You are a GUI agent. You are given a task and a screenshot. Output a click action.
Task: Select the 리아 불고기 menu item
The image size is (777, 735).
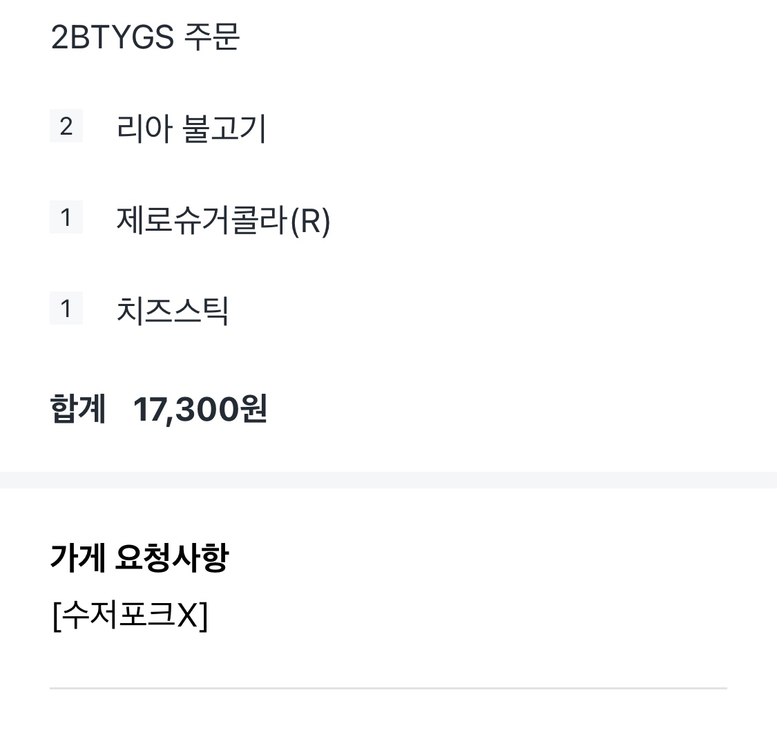191,129
